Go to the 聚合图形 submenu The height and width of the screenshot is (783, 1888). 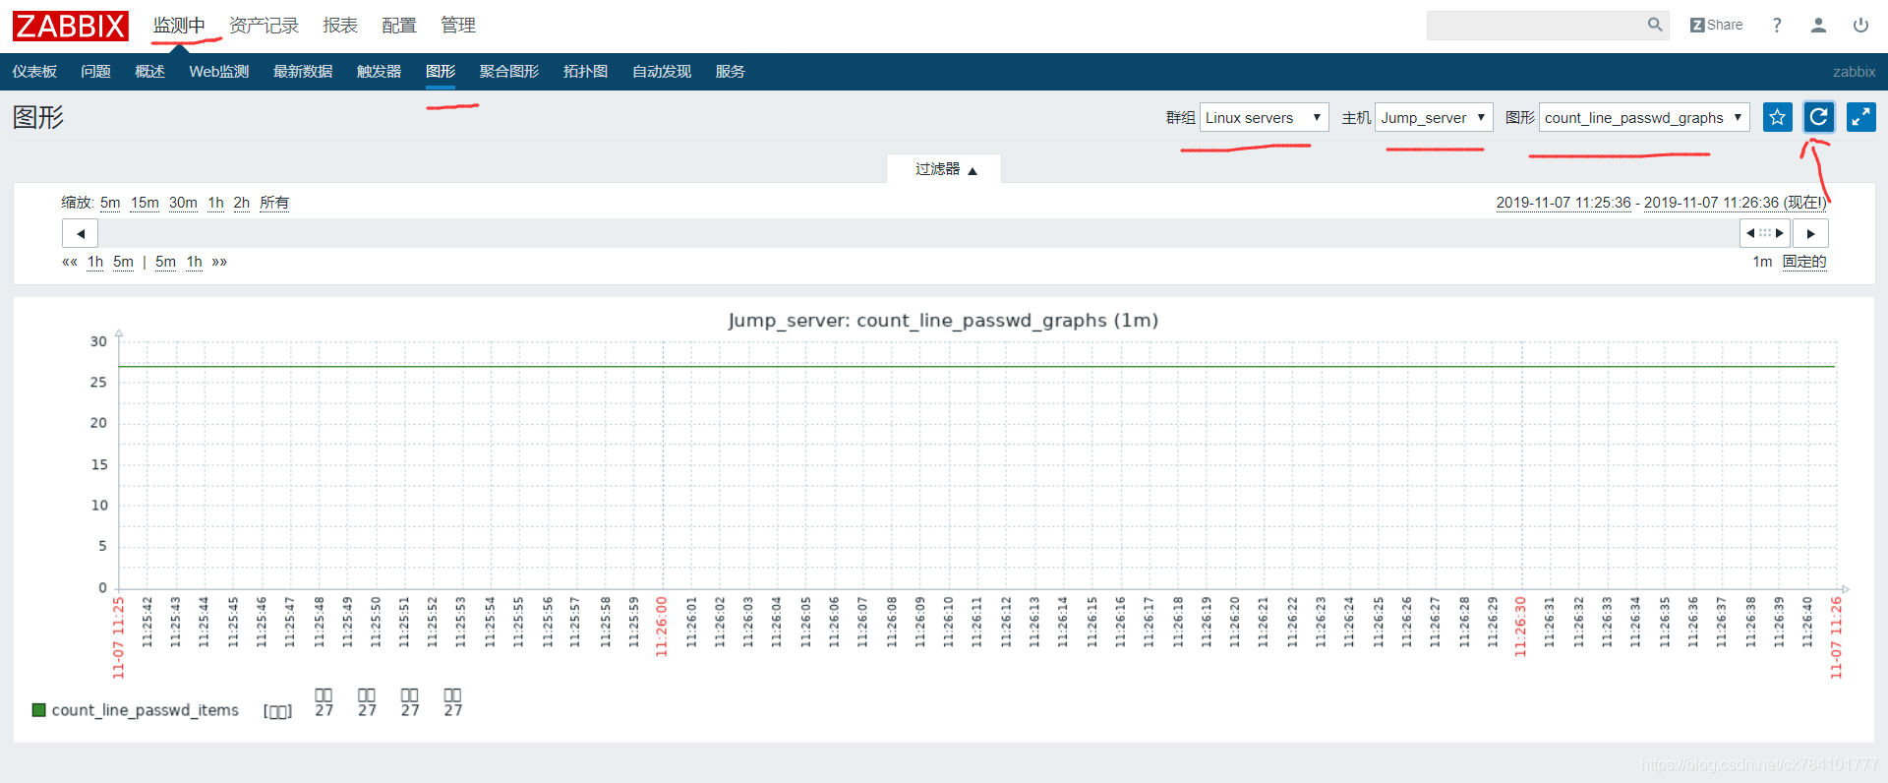pyautogui.click(x=509, y=72)
